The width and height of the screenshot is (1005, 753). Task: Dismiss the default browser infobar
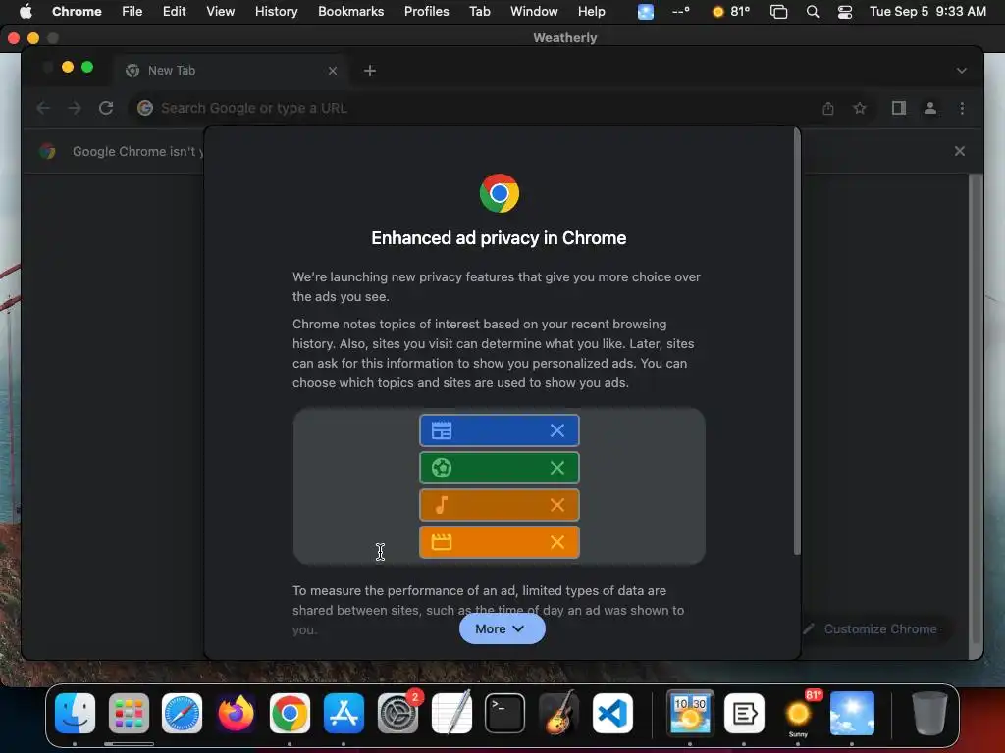coord(960,151)
